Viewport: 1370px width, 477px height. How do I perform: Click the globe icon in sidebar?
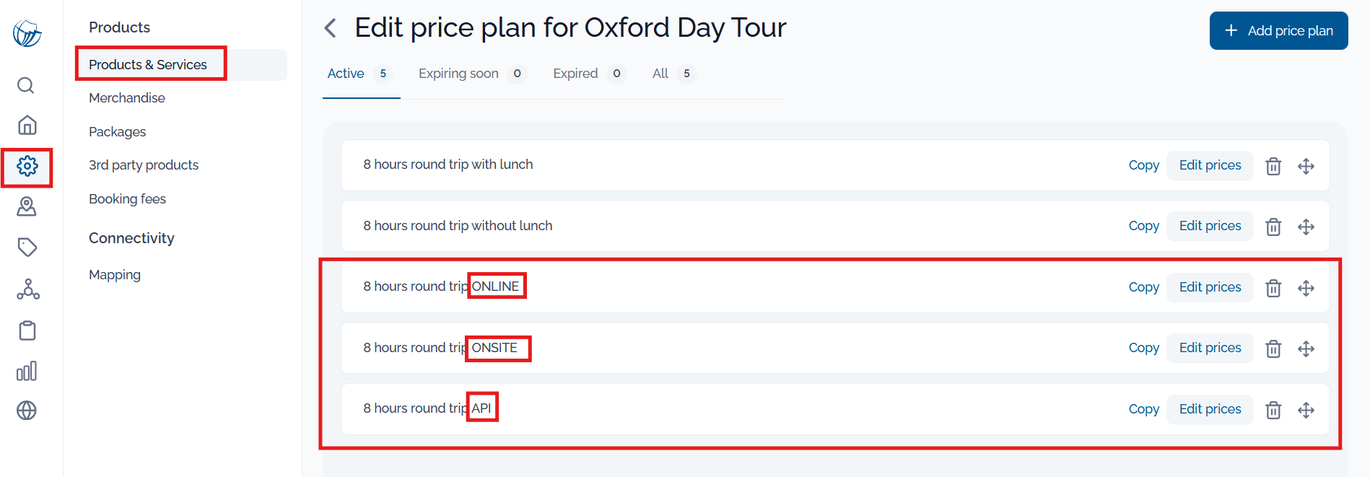(x=27, y=411)
